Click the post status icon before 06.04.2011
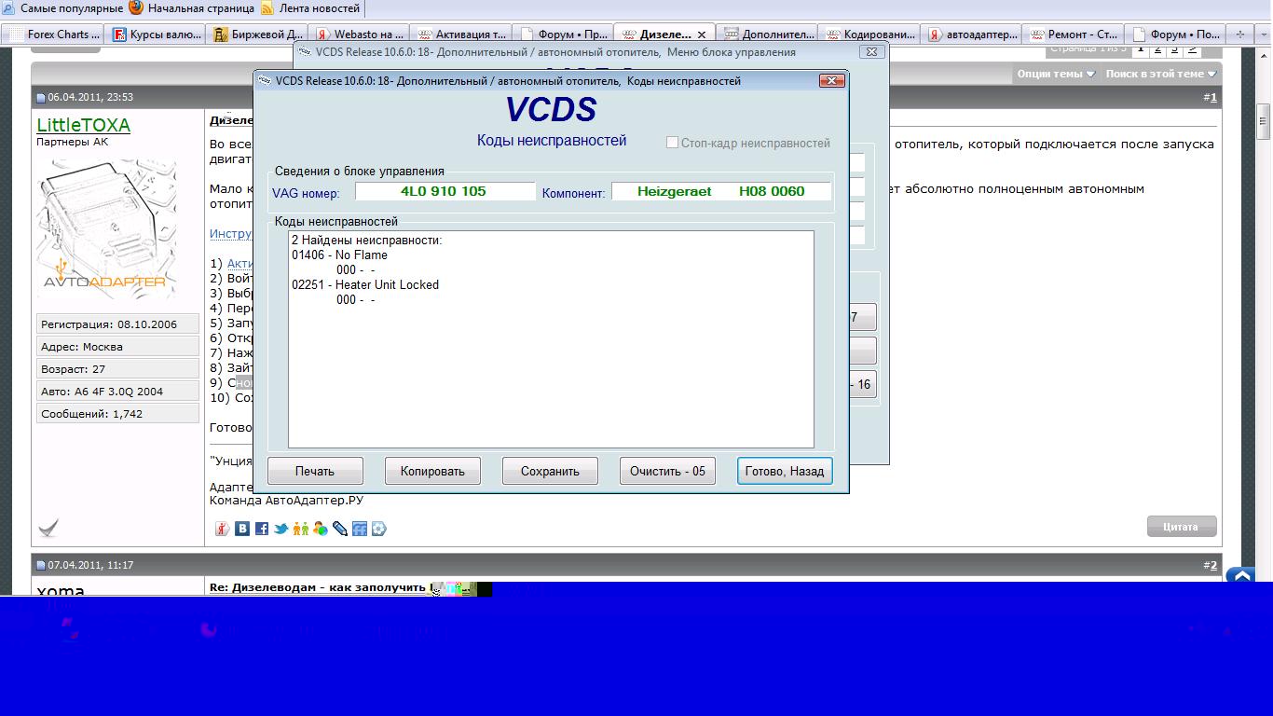Screen dimensions: 1273x716 (41, 98)
